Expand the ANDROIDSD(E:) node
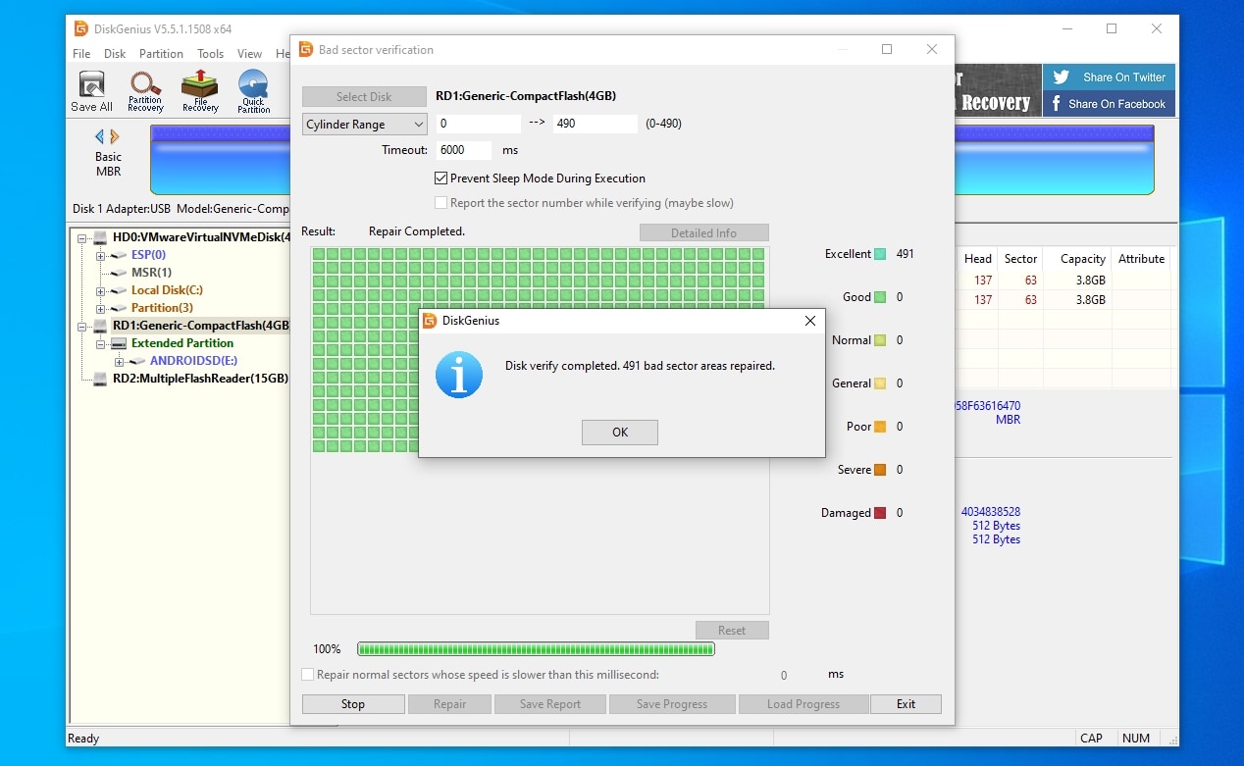 pyautogui.click(x=119, y=362)
